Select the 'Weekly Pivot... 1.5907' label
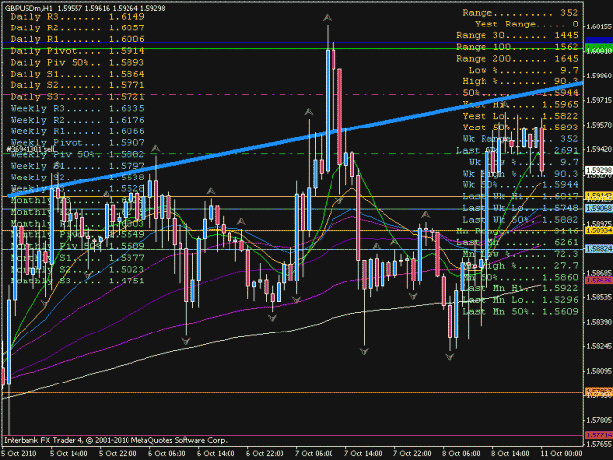The image size is (613, 460). tap(77, 142)
